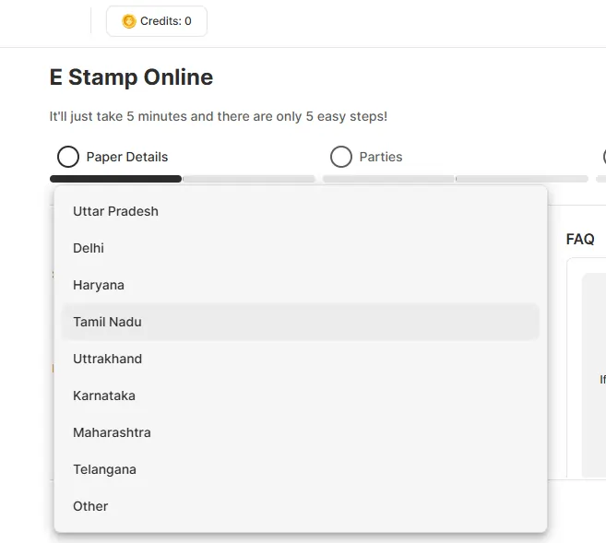
Task: Open the Credits: 0 button
Action: click(x=157, y=21)
